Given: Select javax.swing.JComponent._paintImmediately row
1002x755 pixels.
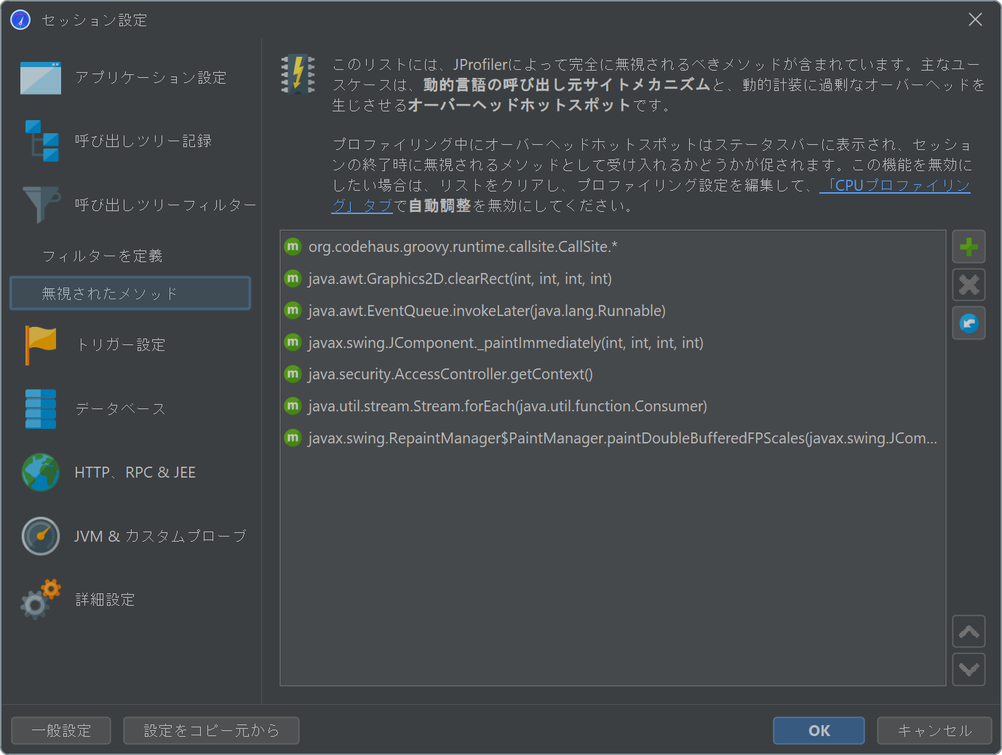Looking at the screenshot, I should (613, 342).
